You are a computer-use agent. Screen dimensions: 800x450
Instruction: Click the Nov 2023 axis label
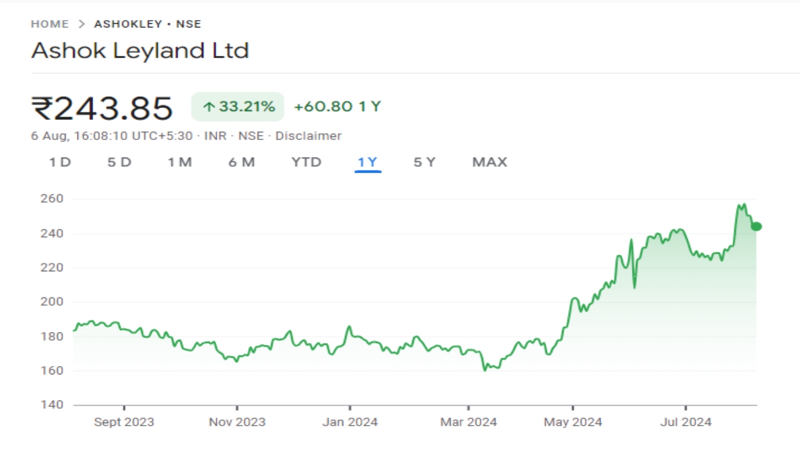point(237,422)
